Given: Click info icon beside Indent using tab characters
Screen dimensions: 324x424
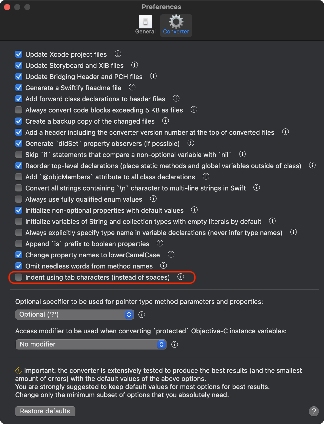Looking at the screenshot, I should click(x=181, y=277).
